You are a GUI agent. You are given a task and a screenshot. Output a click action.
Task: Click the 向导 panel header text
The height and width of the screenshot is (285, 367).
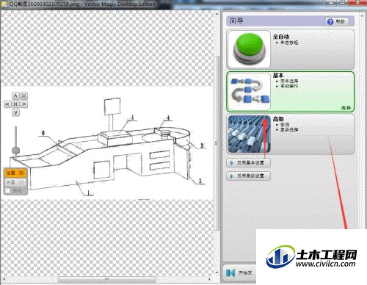point(236,21)
